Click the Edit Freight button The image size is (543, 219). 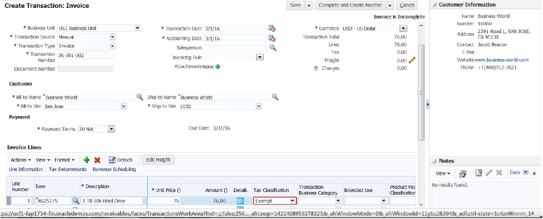pos(158,160)
